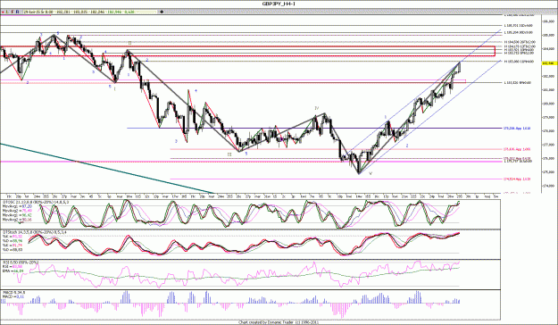The image size is (558, 325).
Task: Click the L 181,526 price level label
Action: coord(518,82)
